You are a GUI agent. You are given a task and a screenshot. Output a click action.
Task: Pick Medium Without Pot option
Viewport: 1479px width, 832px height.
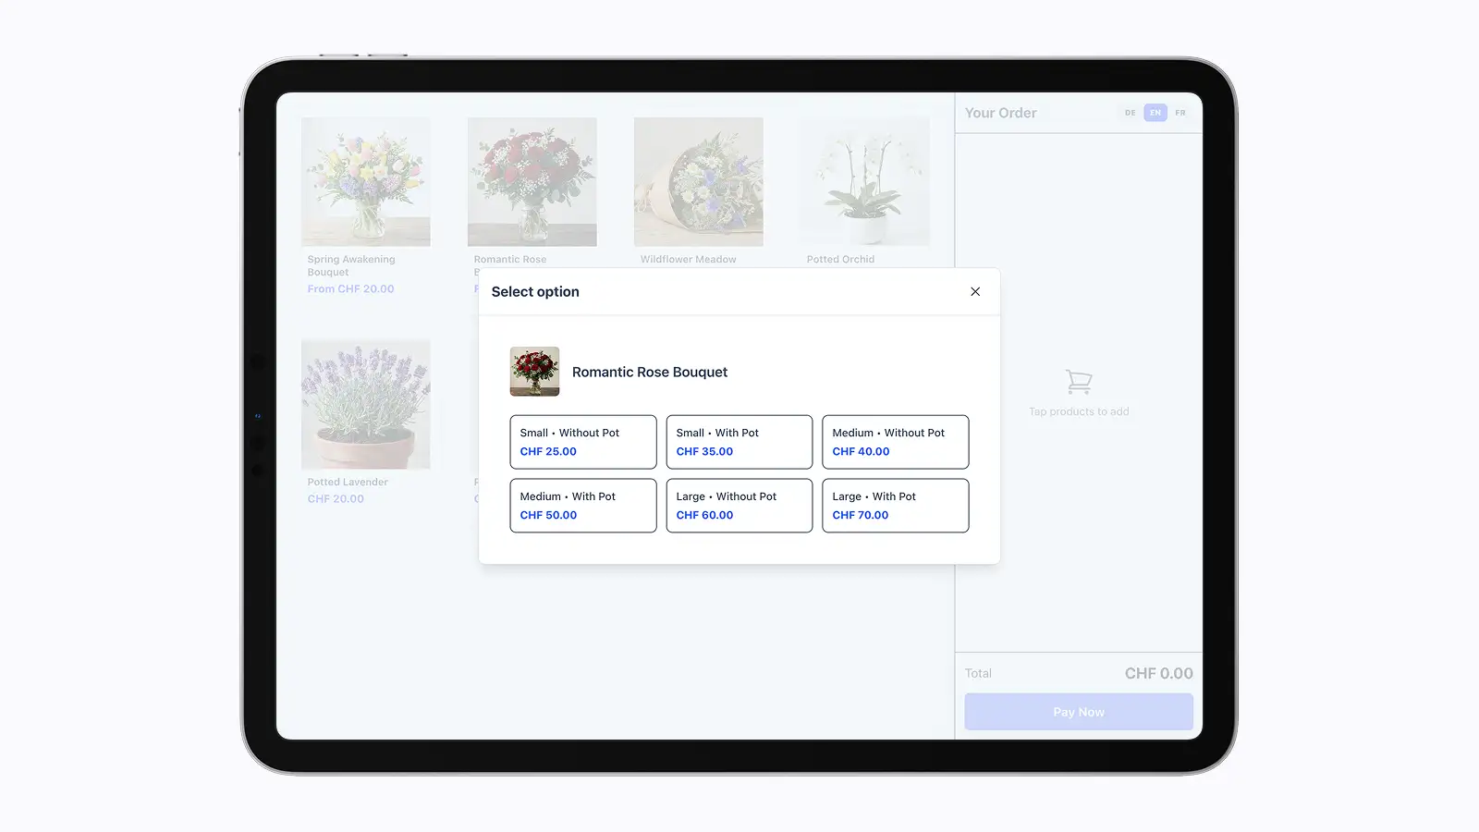pyautogui.click(x=895, y=442)
